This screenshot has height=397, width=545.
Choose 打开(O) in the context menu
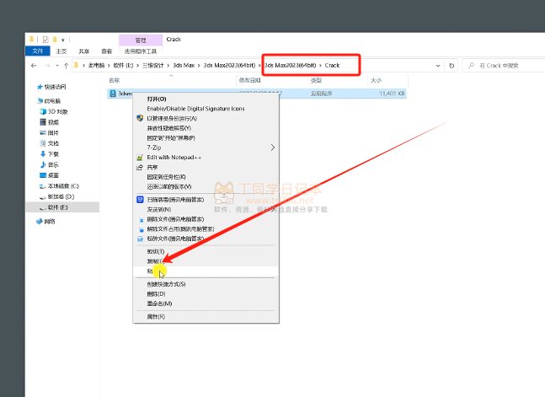[157, 99]
